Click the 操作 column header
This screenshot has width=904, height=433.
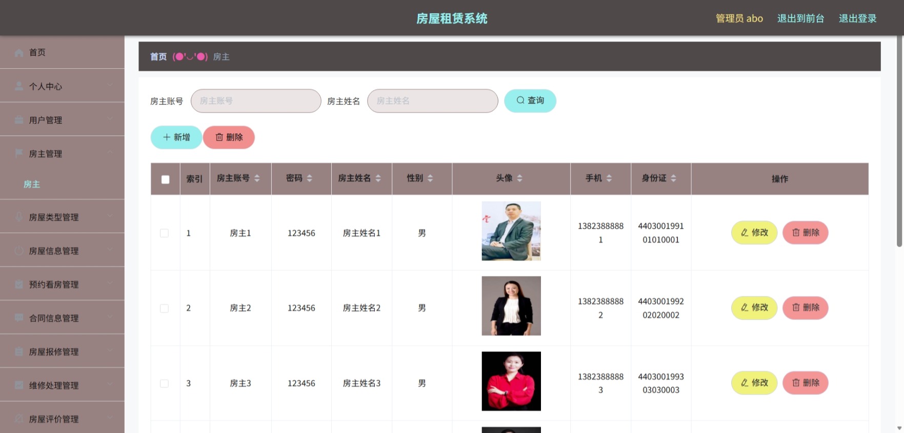tap(780, 179)
